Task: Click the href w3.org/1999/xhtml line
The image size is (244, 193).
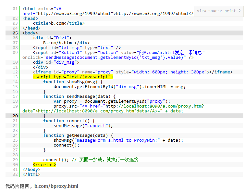Action: [x=108, y=14]
